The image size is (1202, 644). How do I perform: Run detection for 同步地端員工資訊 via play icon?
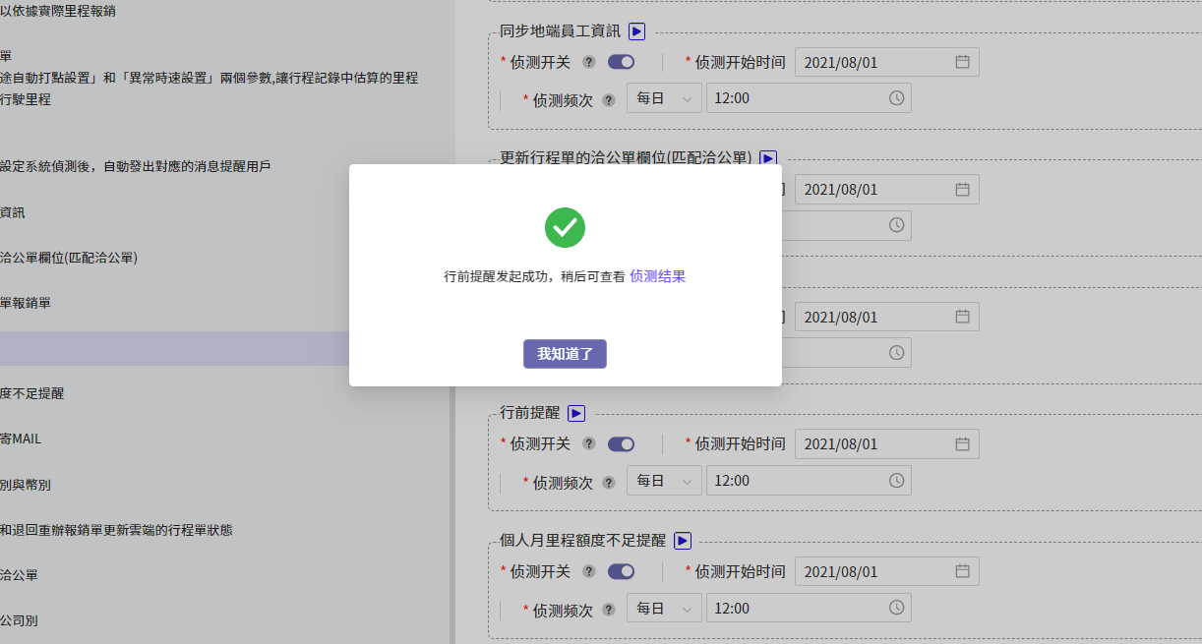pos(636,31)
